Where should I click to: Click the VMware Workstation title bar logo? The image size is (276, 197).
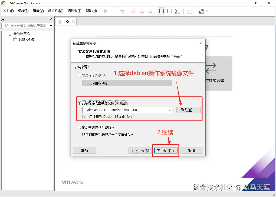[x=3, y=3]
